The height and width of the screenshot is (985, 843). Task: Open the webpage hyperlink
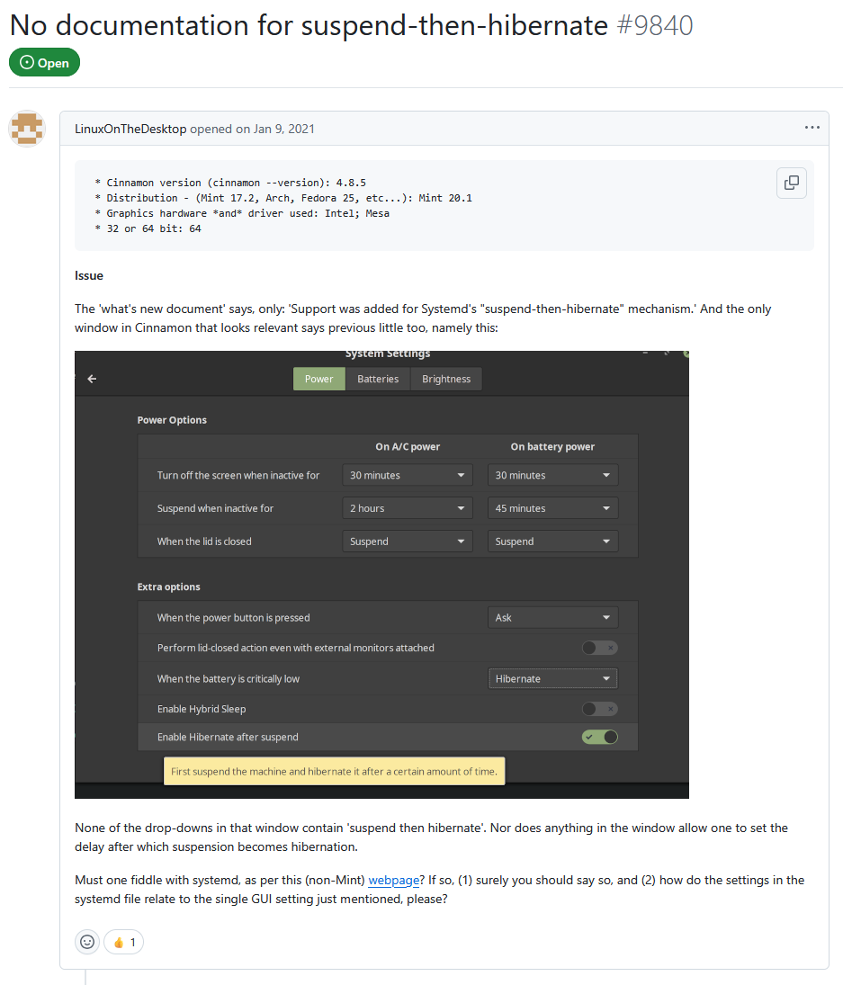tap(394, 880)
